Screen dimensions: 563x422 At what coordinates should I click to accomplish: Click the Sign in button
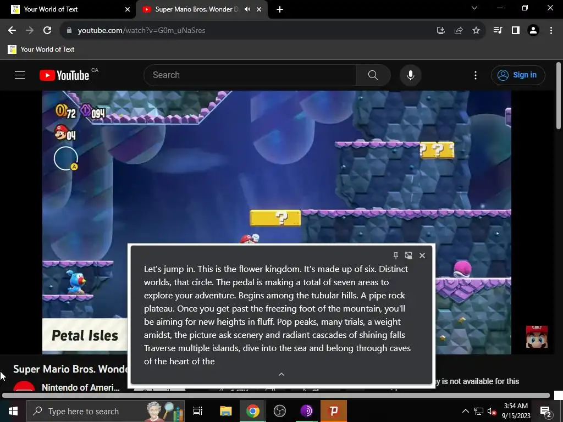pos(518,75)
